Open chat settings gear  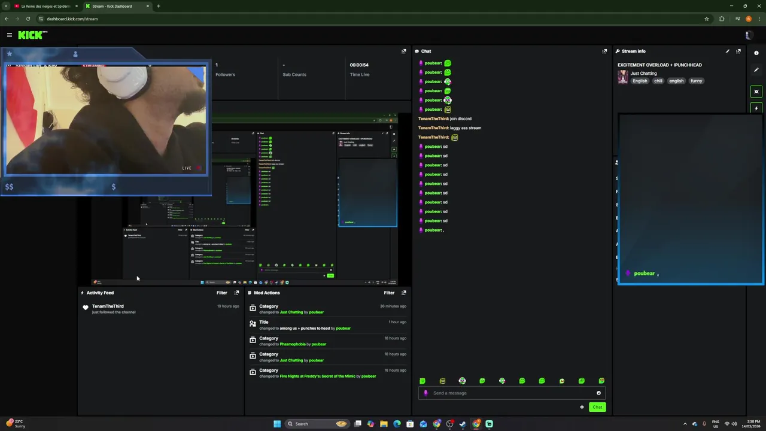[x=582, y=407]
